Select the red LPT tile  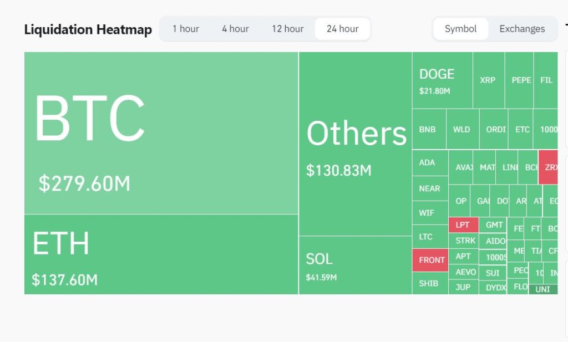(463, 225)
